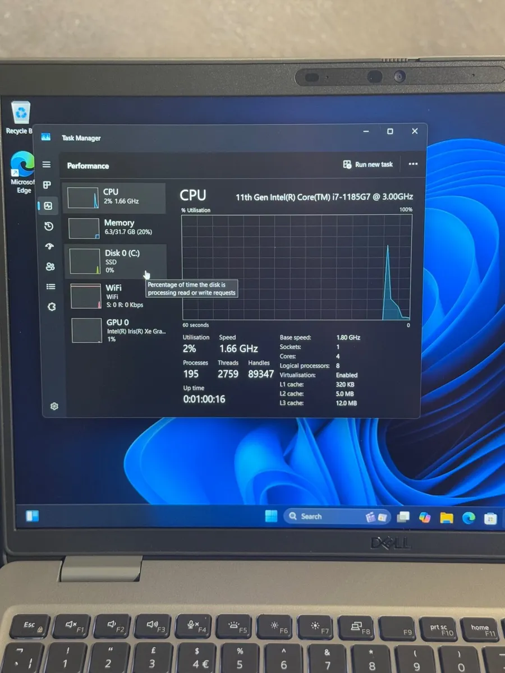Open the Services page icon

click(x=52, y=307)
